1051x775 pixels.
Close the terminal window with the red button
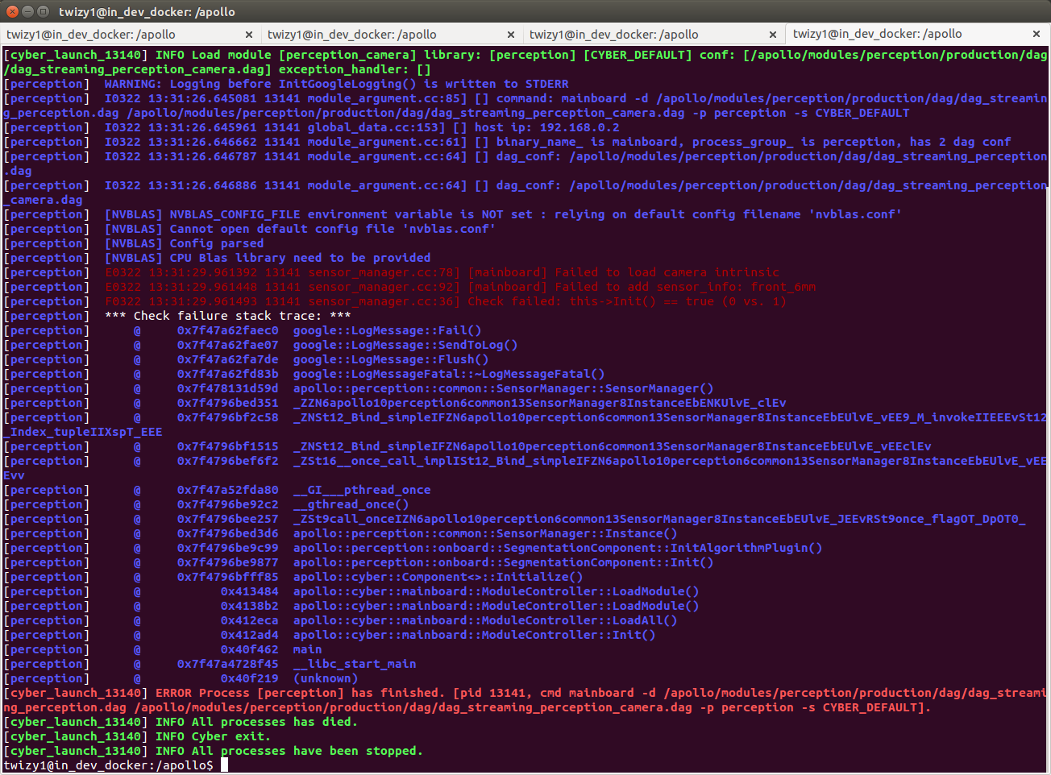(x=12, y=11)
